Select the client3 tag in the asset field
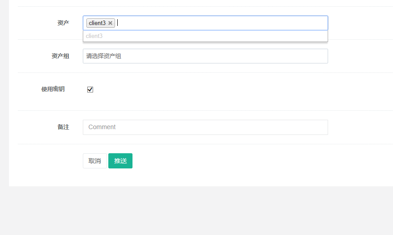Screen dimensions: 393x235 click(97, 23)
